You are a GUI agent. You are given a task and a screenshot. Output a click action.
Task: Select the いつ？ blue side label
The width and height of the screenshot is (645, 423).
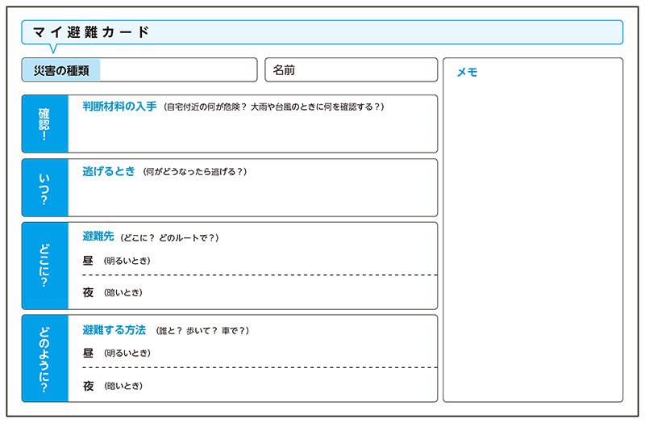coord(45,188)
